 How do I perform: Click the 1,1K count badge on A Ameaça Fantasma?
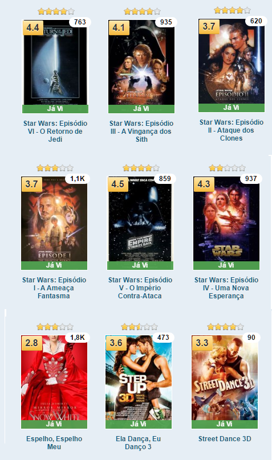78,179
